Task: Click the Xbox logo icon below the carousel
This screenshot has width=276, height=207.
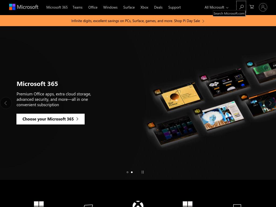Action: pos(138,204)
